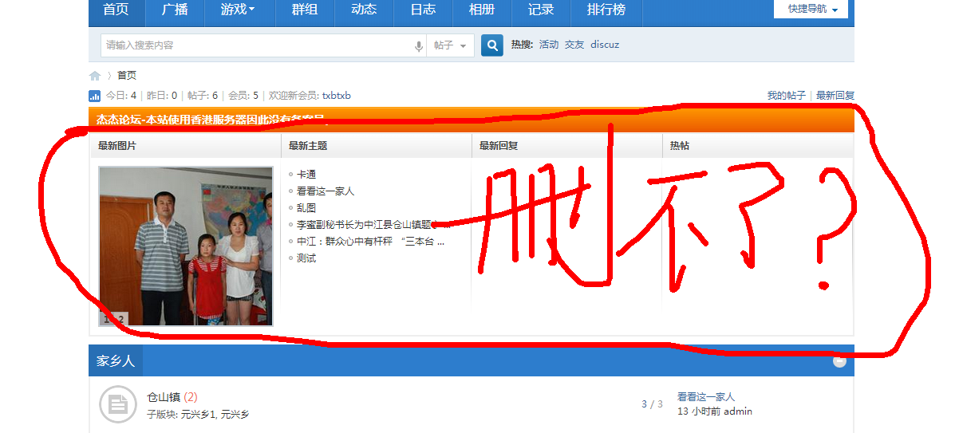959x433 pixels.
Task: Click hot search link 交友
Action: [574, 45]
